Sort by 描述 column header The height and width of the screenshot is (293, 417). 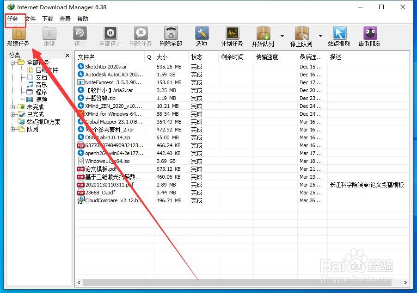(x=368, y=57)
